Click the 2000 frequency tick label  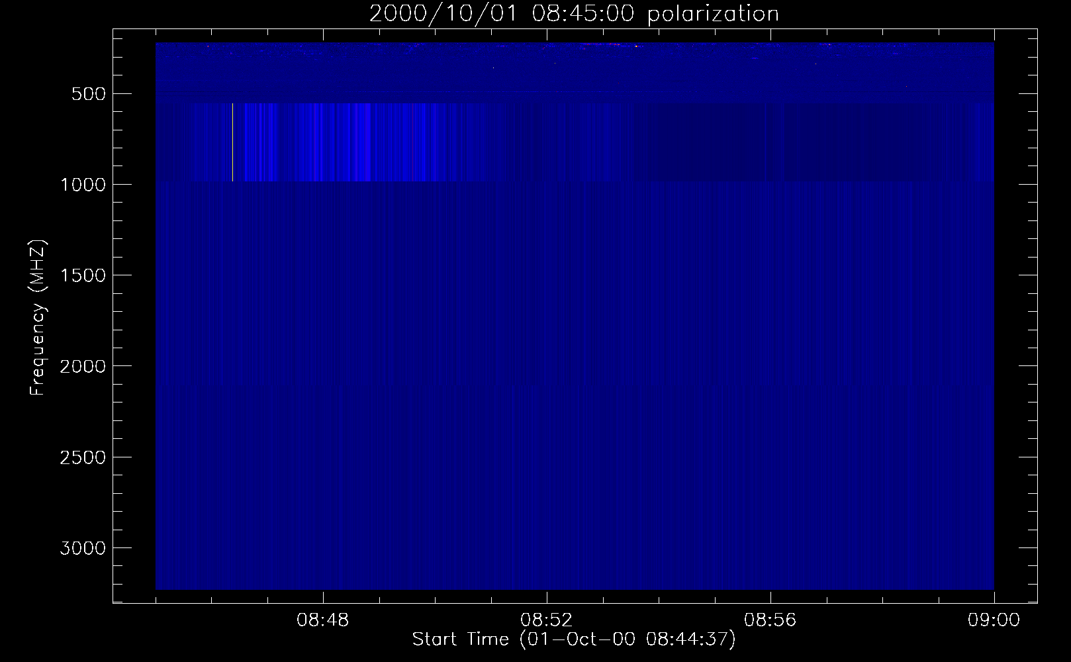coord(83,366)
